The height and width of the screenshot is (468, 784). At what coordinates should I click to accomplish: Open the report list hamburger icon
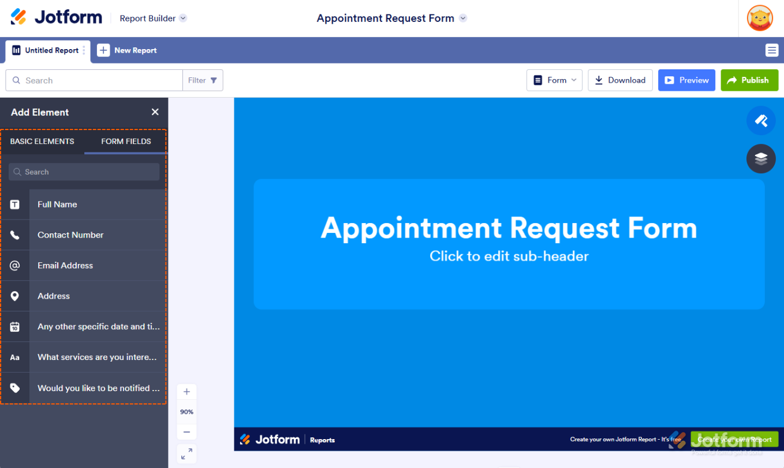[772, 50]
